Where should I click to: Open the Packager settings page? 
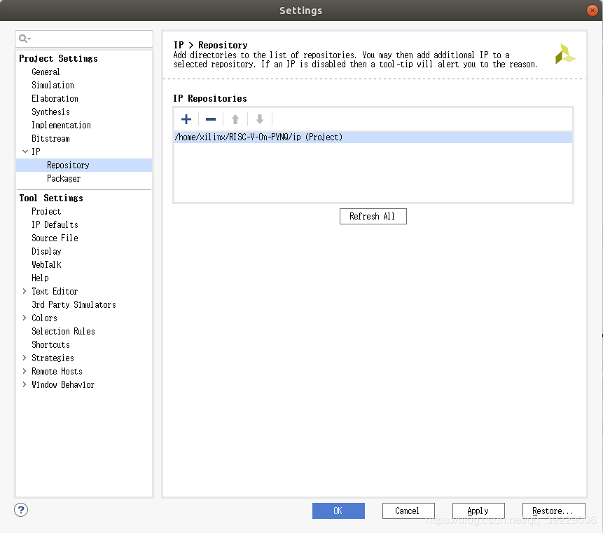pos(64,179)
